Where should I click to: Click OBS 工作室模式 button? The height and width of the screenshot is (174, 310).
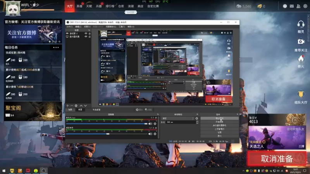click(219, 129)
